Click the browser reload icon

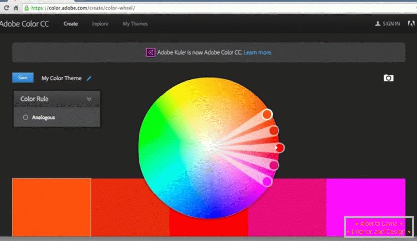tap(6, 8)
